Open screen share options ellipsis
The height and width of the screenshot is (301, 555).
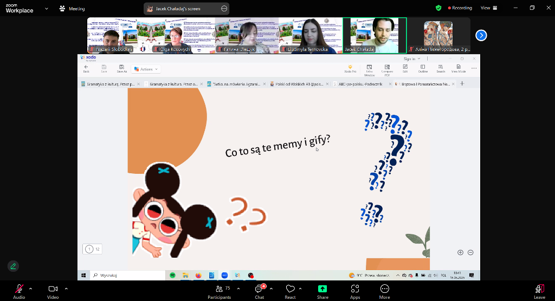pos(224,9)
